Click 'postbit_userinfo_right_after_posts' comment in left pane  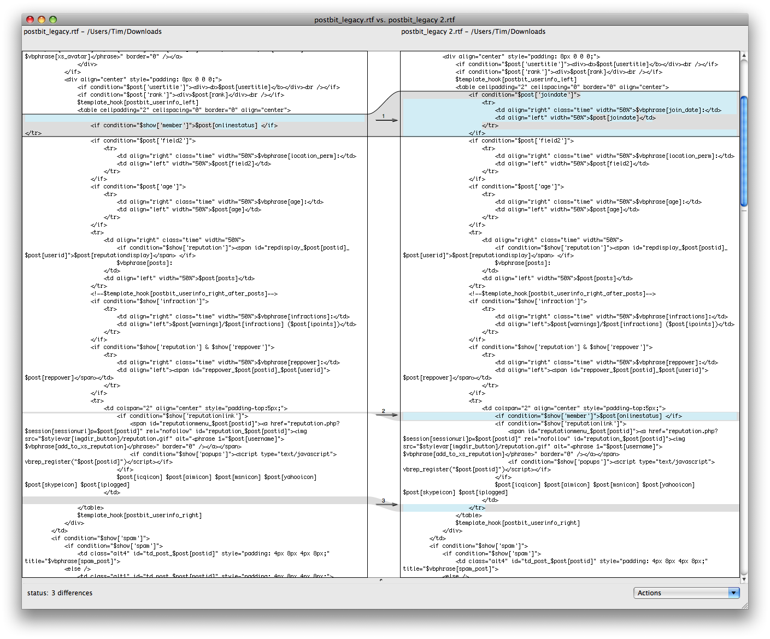point(184,293)
